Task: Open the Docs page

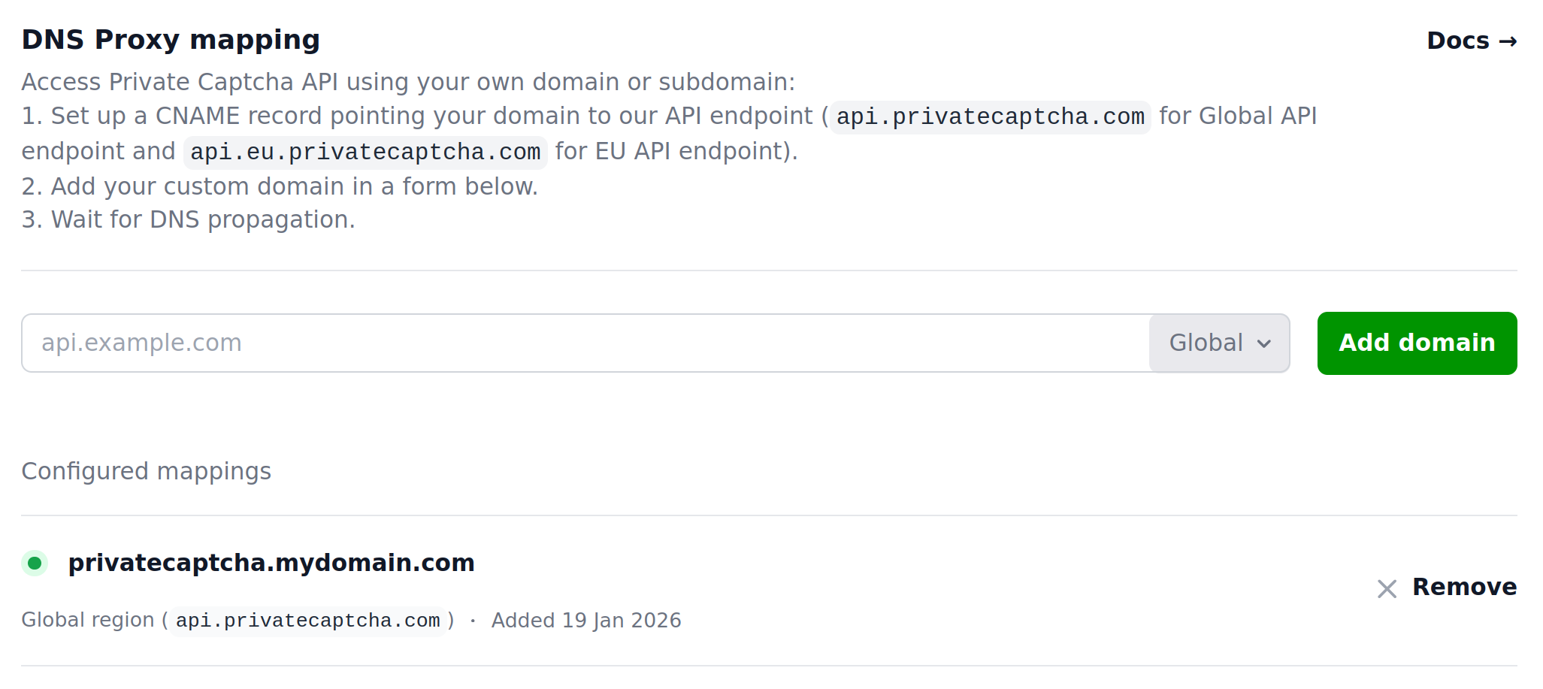Action: pos(1469,41)
